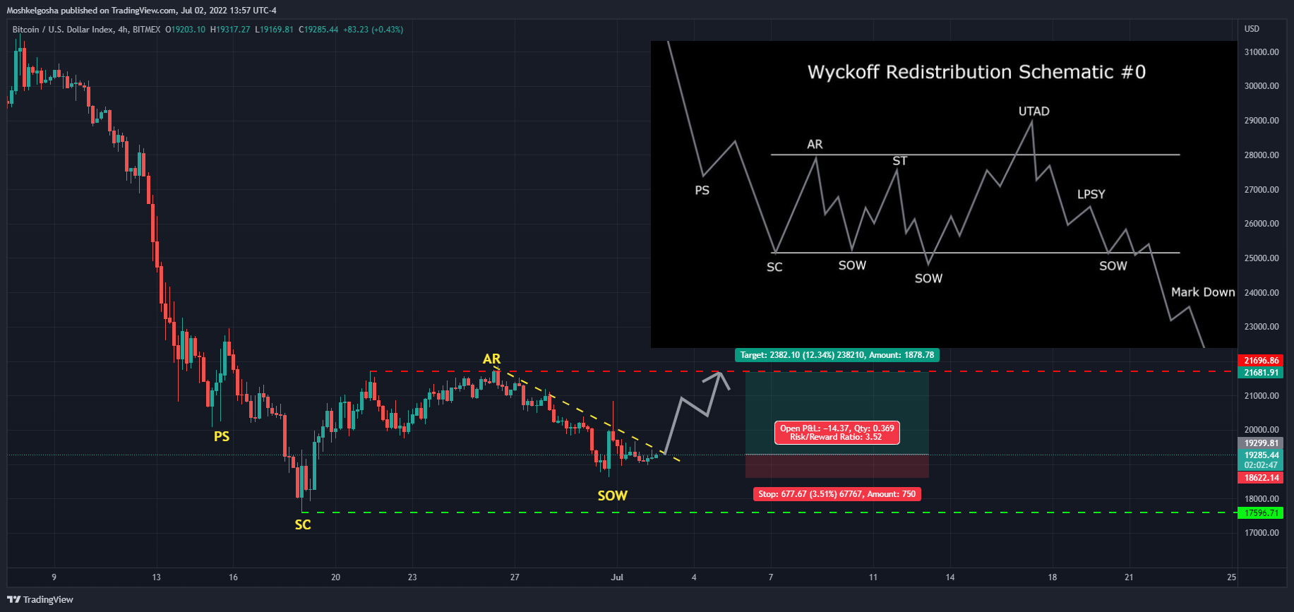Click the 'ST' label in the schematic
Screen dimensions: 1294x612
[x=899, y=161]
